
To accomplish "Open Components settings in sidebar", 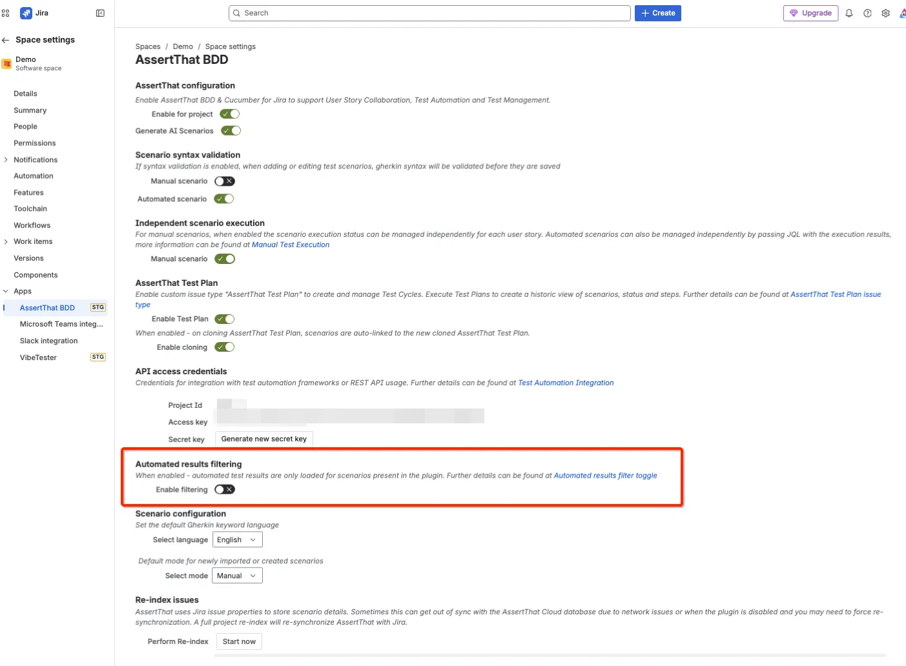I will [x=36, y=275].
